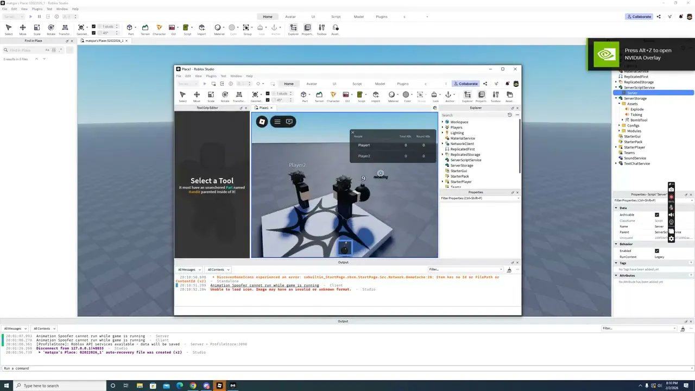Open All Contexts dropdown in Place1 Output
This screenshot has height=391, width=695.
pyautogui.click(x=218, y=269)
